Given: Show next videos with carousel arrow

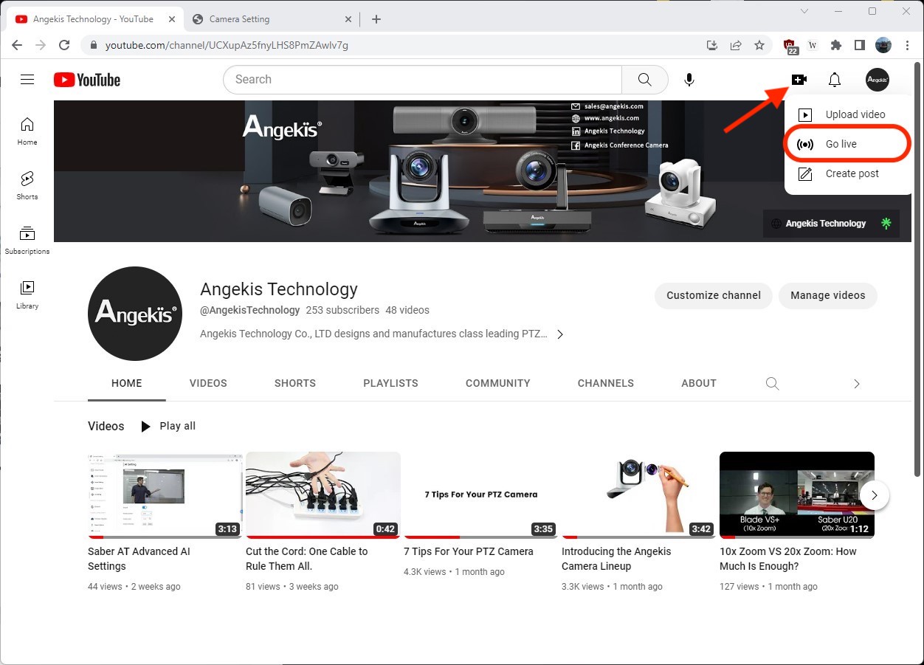Looking at the screenshot, I should [x=874, y=495].
